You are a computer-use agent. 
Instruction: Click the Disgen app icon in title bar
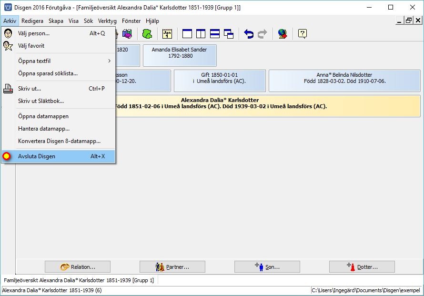coord(8,7)
